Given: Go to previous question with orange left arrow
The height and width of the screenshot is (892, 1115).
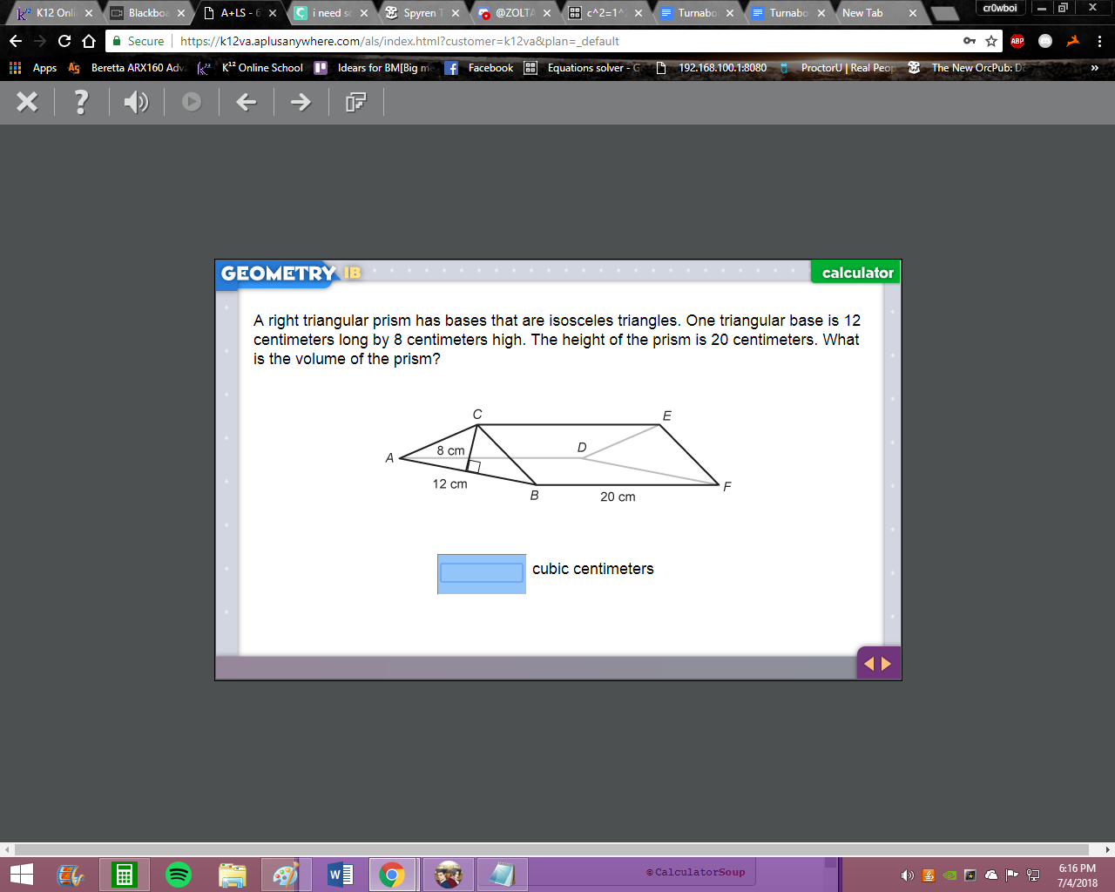Looking at the screenshot, I should click(868, 664).
